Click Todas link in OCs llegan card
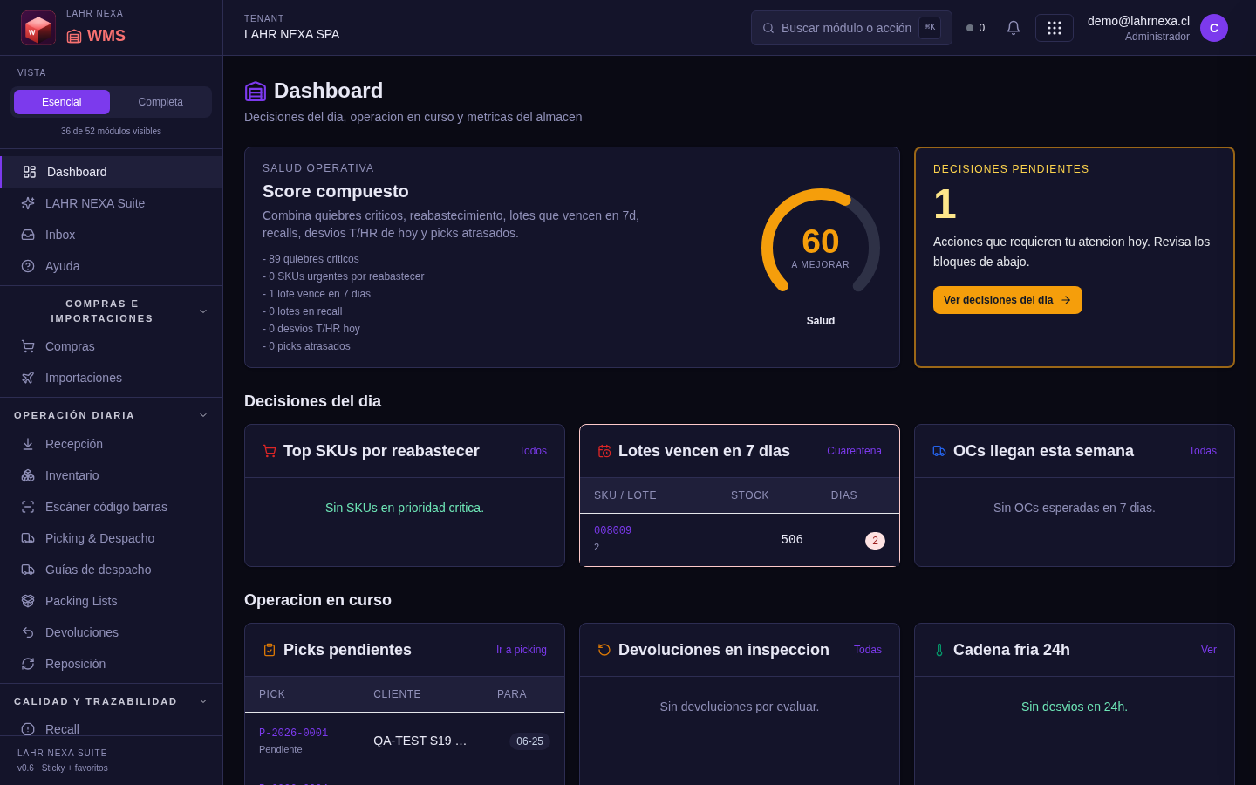Image resolution: width=1256 pixels, height=785 pixels. [1203, 451]
